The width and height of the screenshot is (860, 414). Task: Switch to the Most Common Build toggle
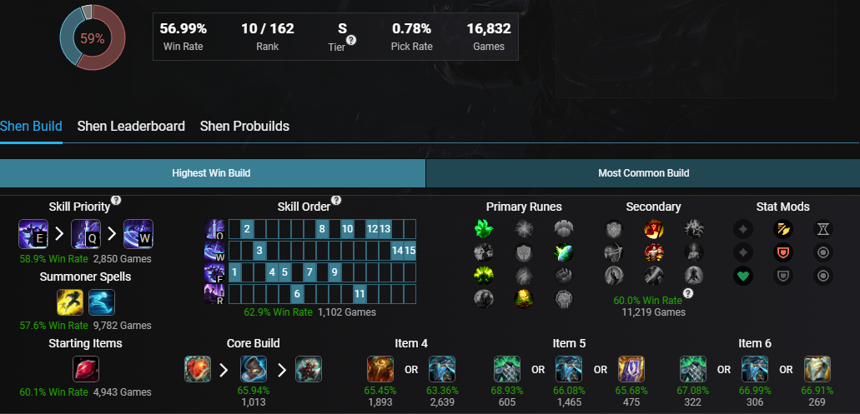tap(643, 173)
